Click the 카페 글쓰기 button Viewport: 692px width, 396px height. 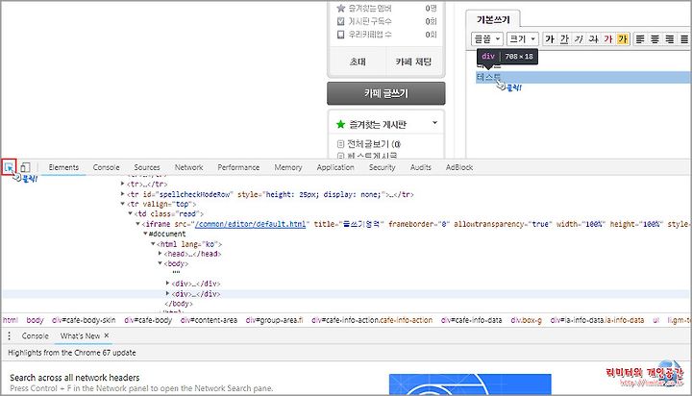(x=386, y=93)
